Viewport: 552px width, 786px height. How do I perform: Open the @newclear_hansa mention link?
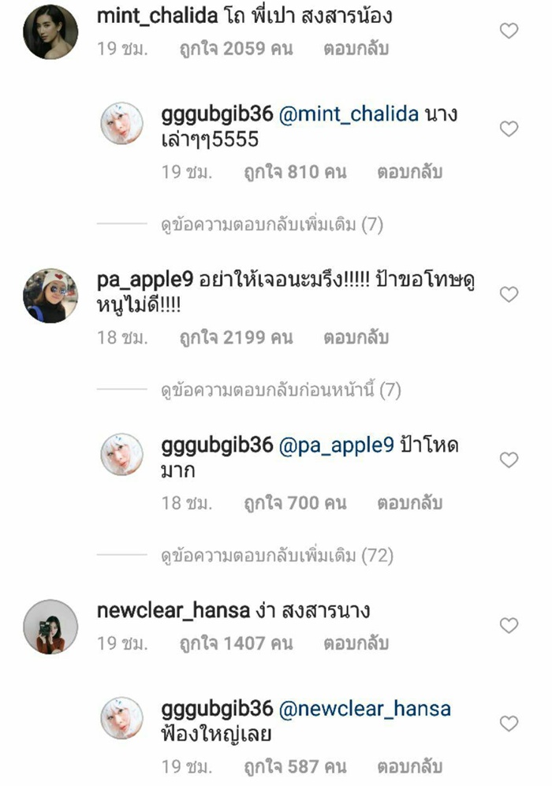click(364, 709)
